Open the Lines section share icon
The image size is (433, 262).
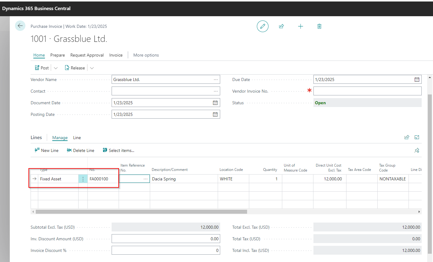(407, 137)
